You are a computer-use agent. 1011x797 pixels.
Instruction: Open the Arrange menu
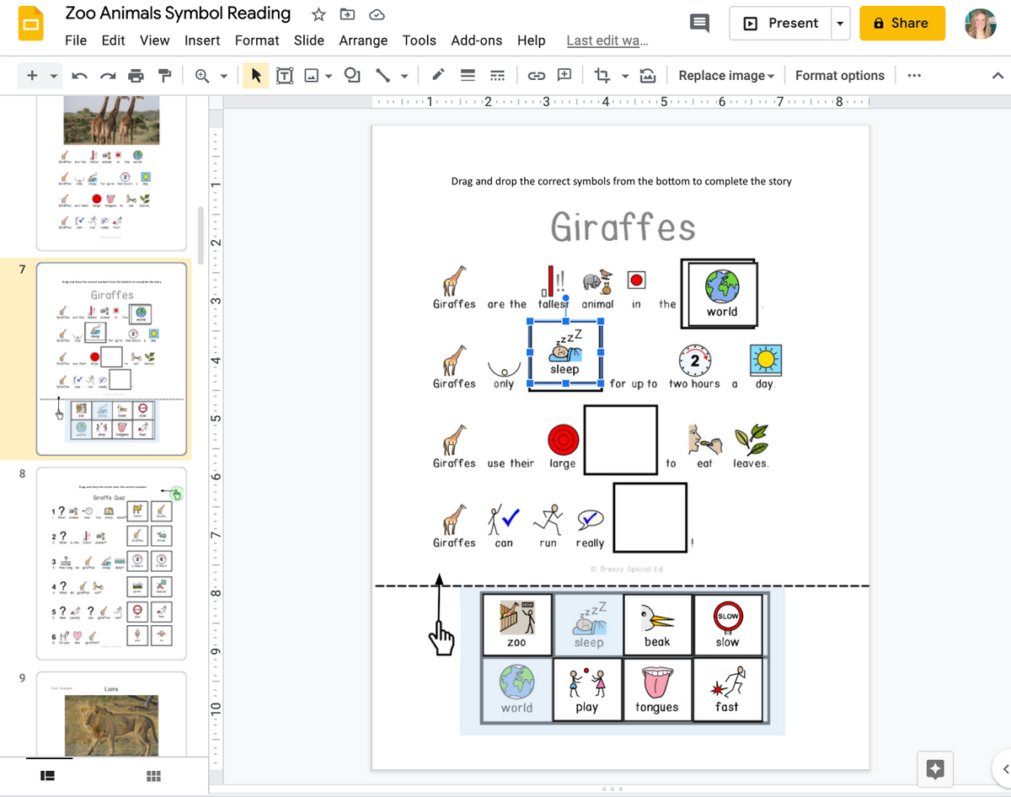[363, 40]
